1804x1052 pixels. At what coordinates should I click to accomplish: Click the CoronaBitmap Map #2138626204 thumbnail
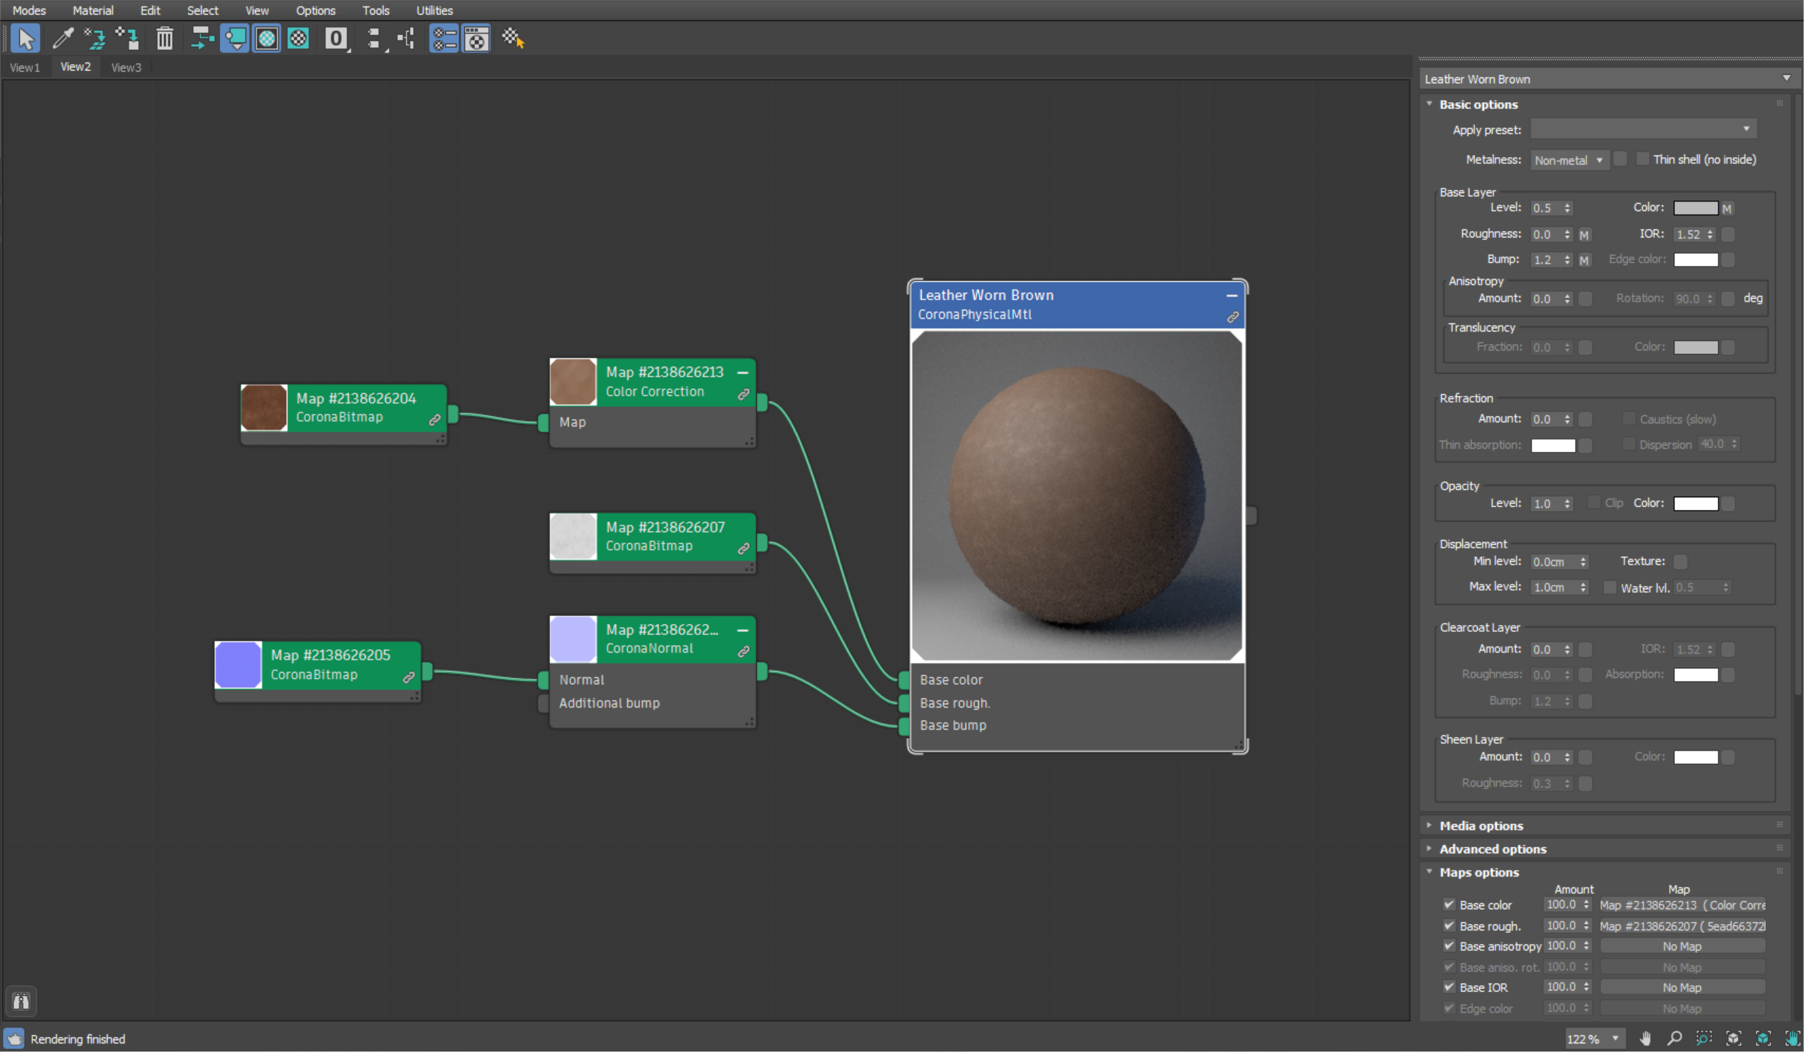(263, 407)
